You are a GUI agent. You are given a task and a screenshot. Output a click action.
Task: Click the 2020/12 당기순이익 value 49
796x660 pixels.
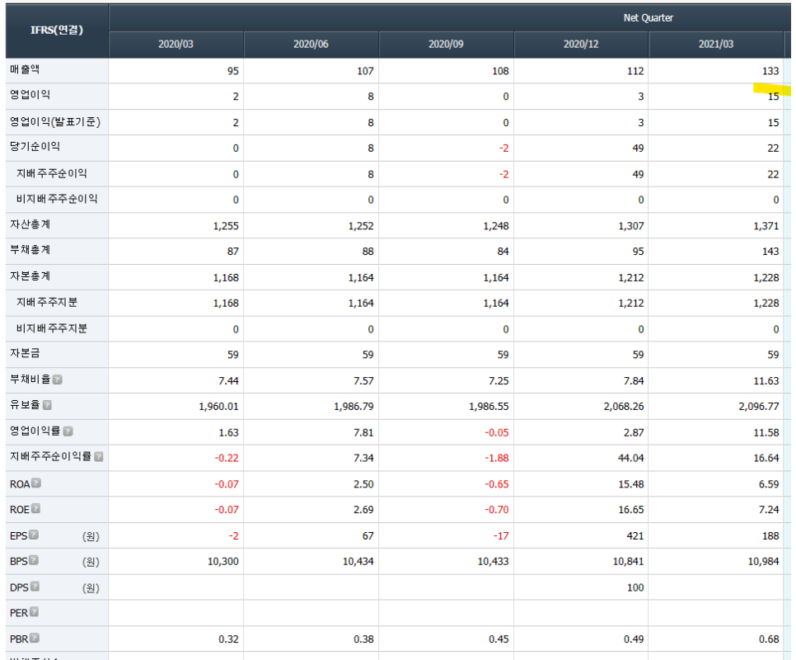click(x=638, y=148)
